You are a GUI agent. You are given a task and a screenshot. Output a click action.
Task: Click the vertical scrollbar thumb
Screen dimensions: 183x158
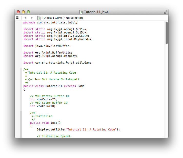[x=167, y=33]
